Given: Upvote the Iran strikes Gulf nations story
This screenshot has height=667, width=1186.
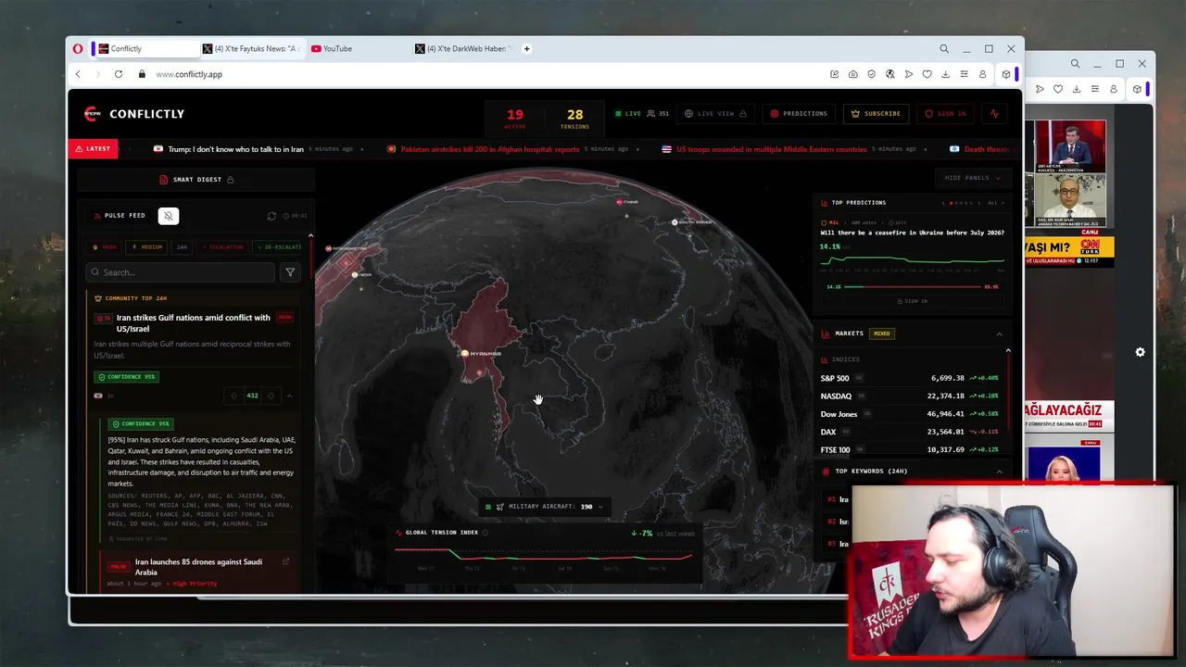Looking at the screenshot, I should coord(233,396).
